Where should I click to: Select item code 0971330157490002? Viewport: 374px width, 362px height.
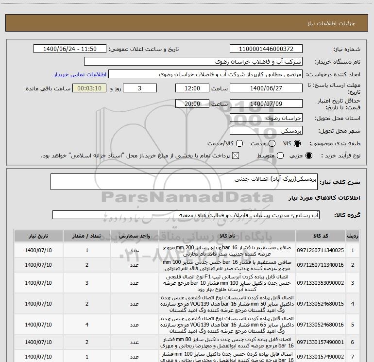click(x=321, y=357)
